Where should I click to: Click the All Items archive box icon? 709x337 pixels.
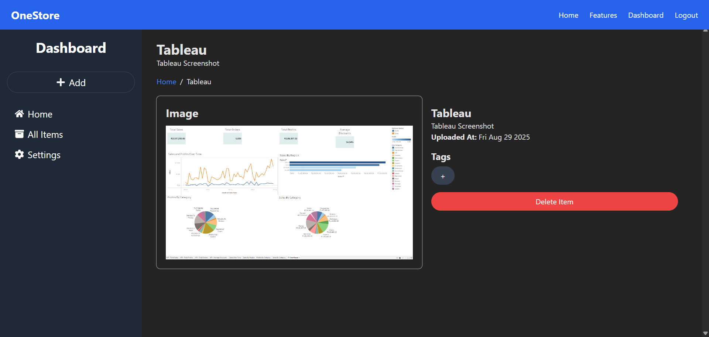click(19, 134)
